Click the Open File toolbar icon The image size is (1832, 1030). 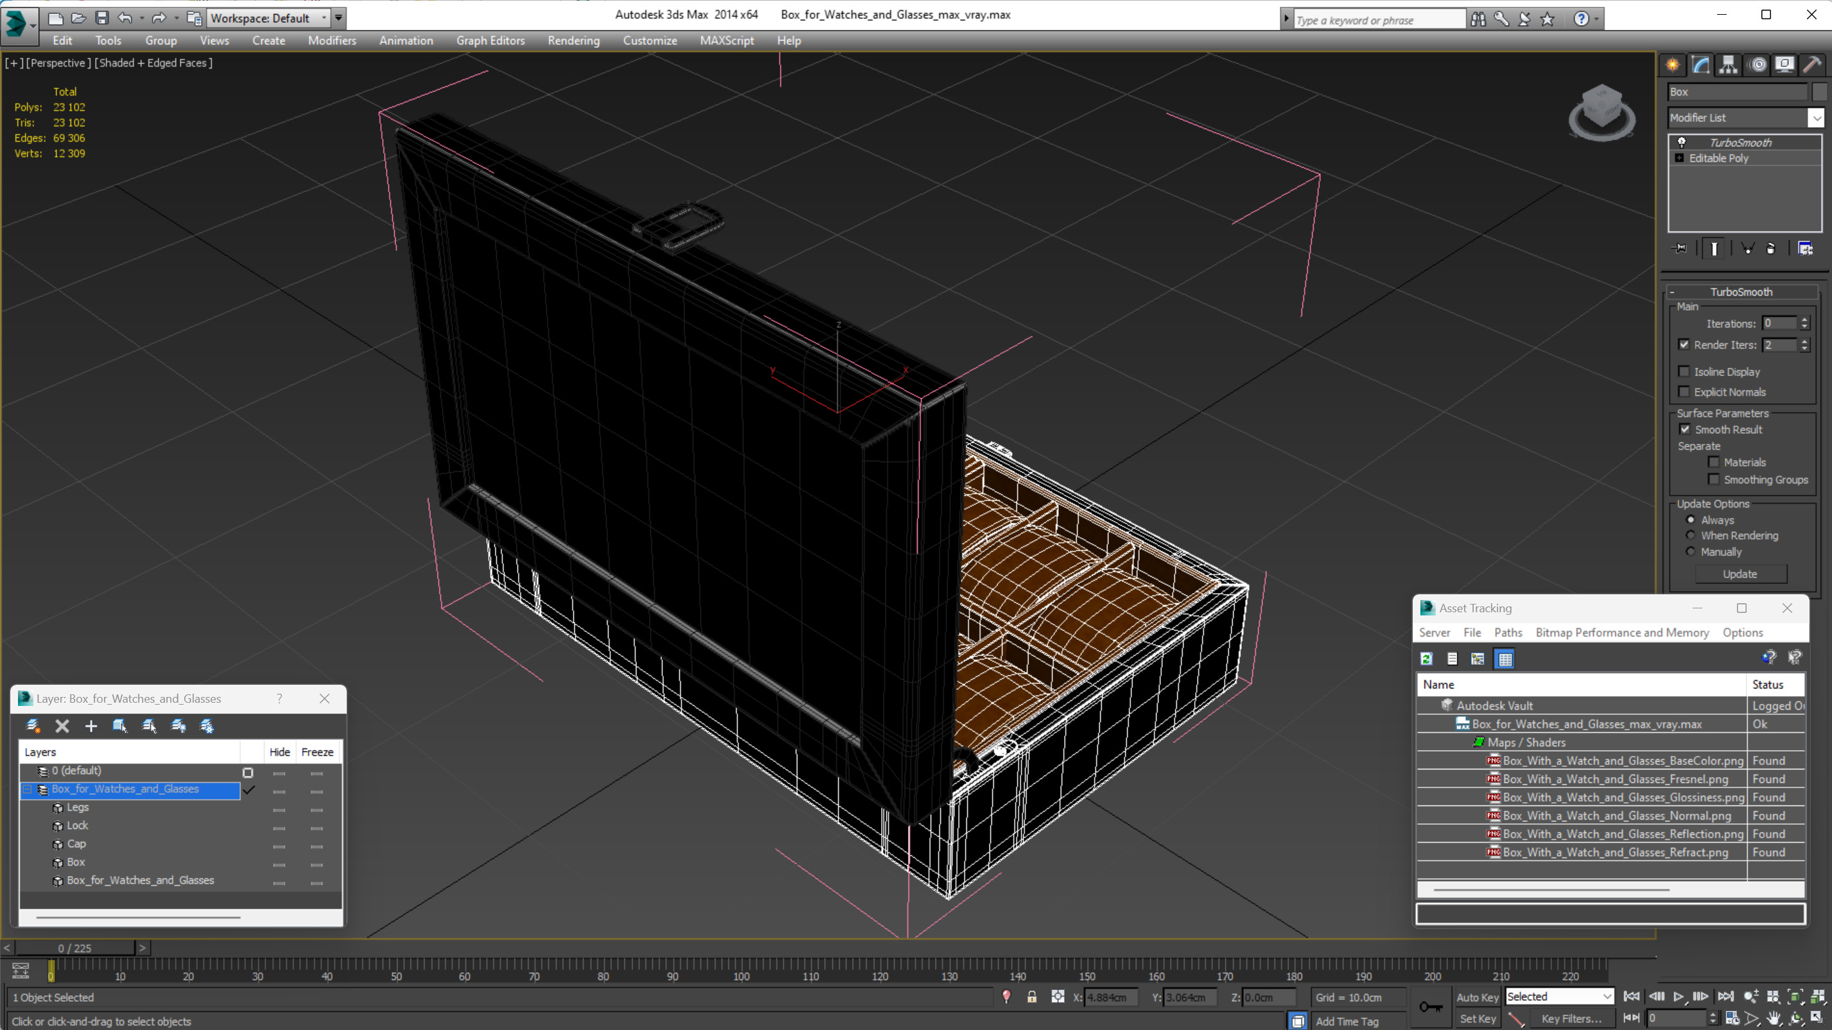click(78, 18)
